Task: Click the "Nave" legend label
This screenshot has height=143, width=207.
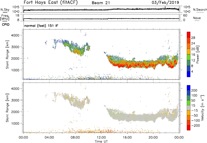Action: point(197,18)
